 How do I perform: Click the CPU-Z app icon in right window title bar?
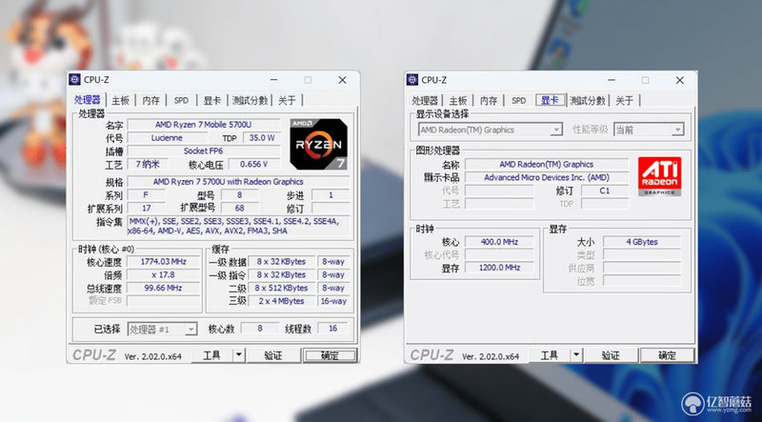tap(412, 80)
